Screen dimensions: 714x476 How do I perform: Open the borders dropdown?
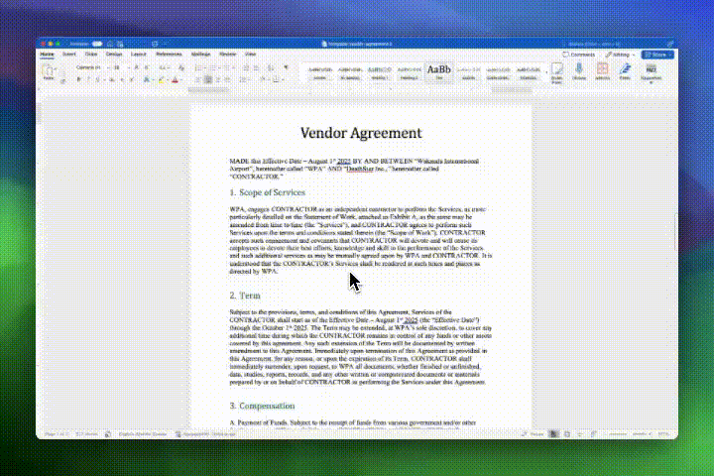point(278,79)
